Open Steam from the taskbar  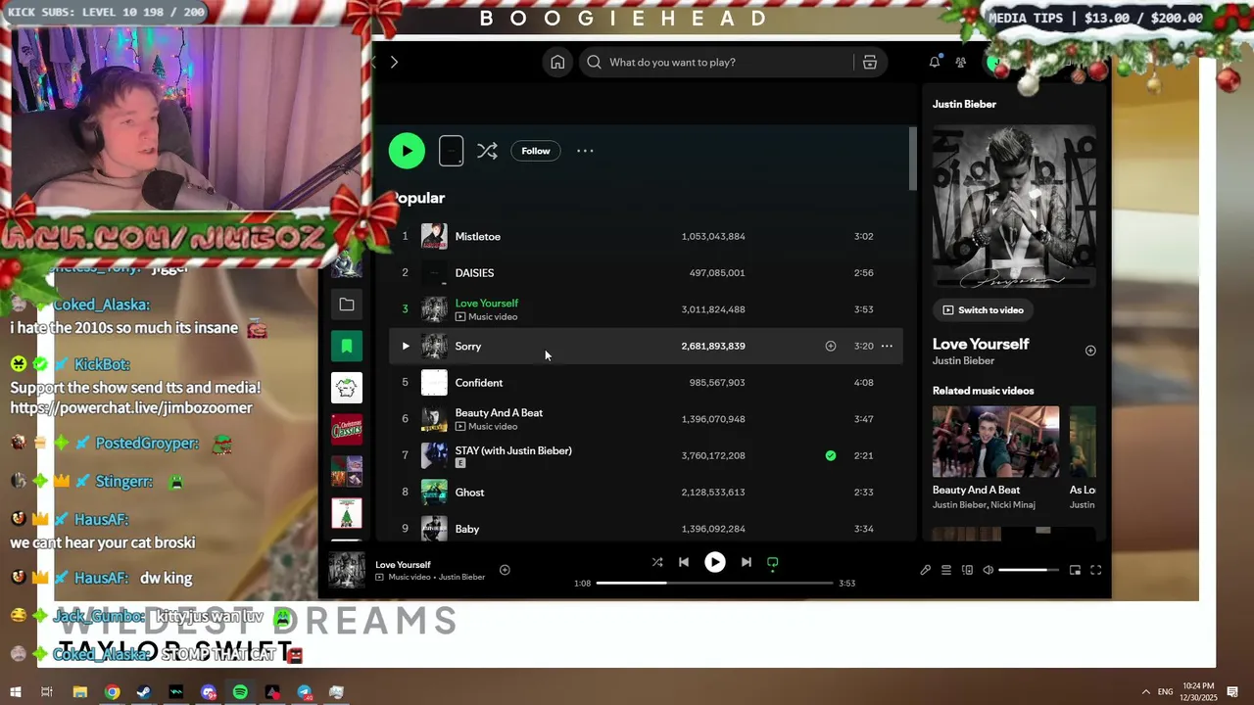click(144, 692)
